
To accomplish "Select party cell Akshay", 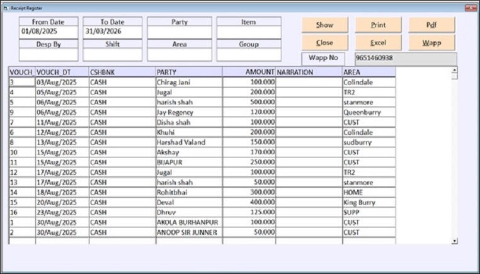I will point(189,152).
